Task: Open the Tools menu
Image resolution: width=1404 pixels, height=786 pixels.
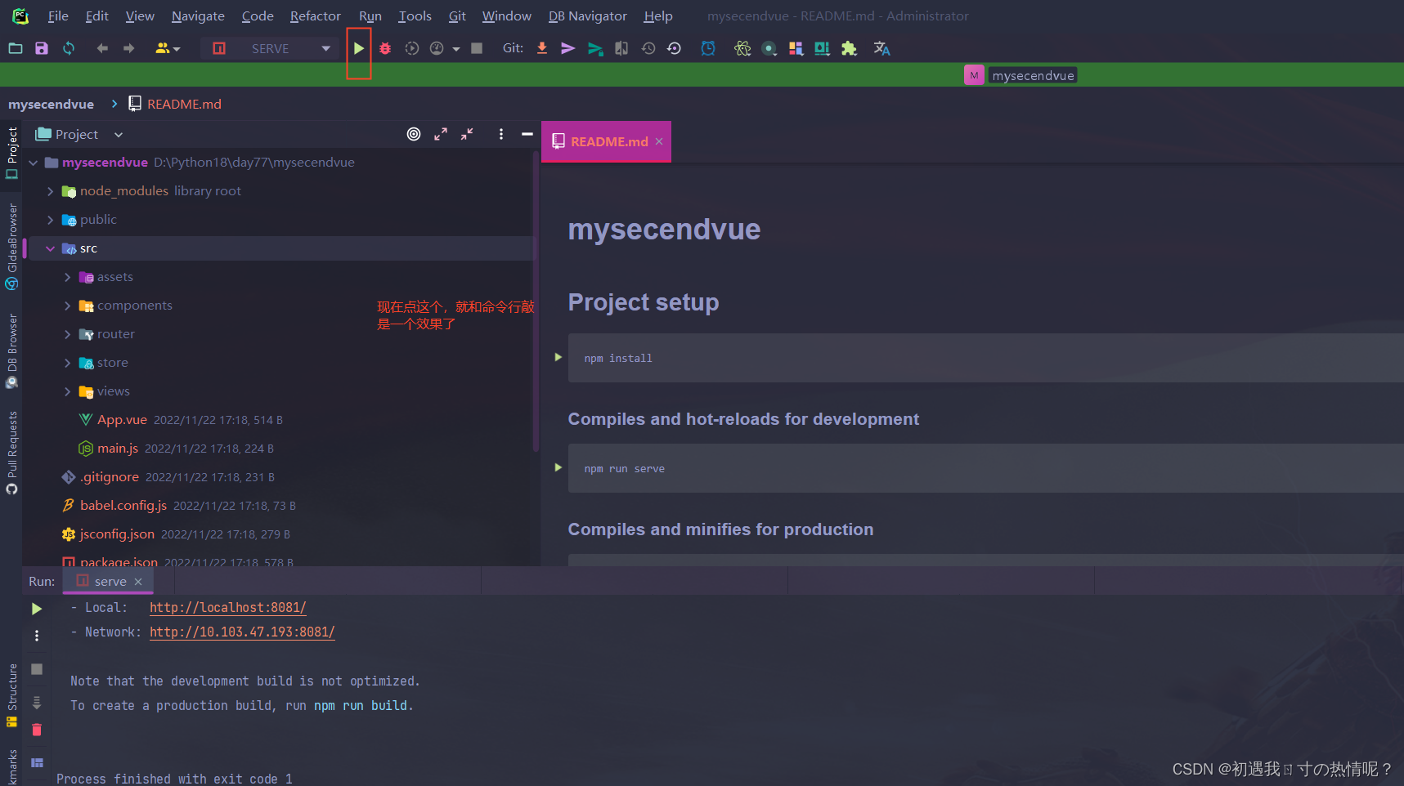Action: click(415, 16)
